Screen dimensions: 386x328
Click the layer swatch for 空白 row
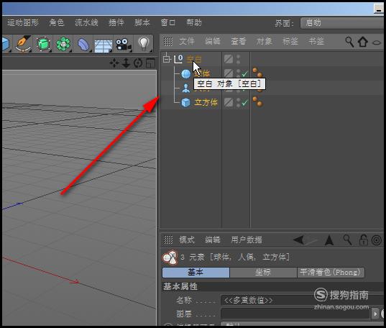[x=229, y=59]
